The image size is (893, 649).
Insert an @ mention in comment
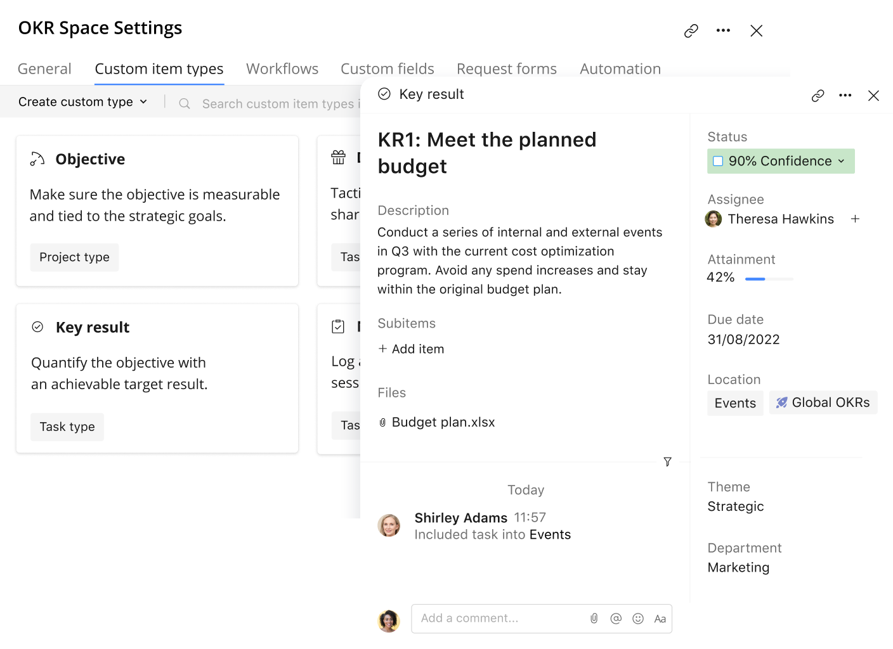pyautogui.click(x=616, y=619)
